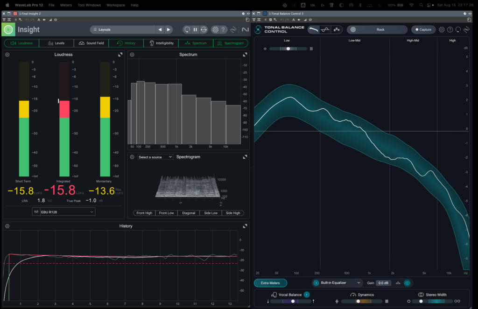Click the Native Instruments logo in Insight
Image resolution: width=478 pixels, height=309 pixels.
click(x=245, y=29)
